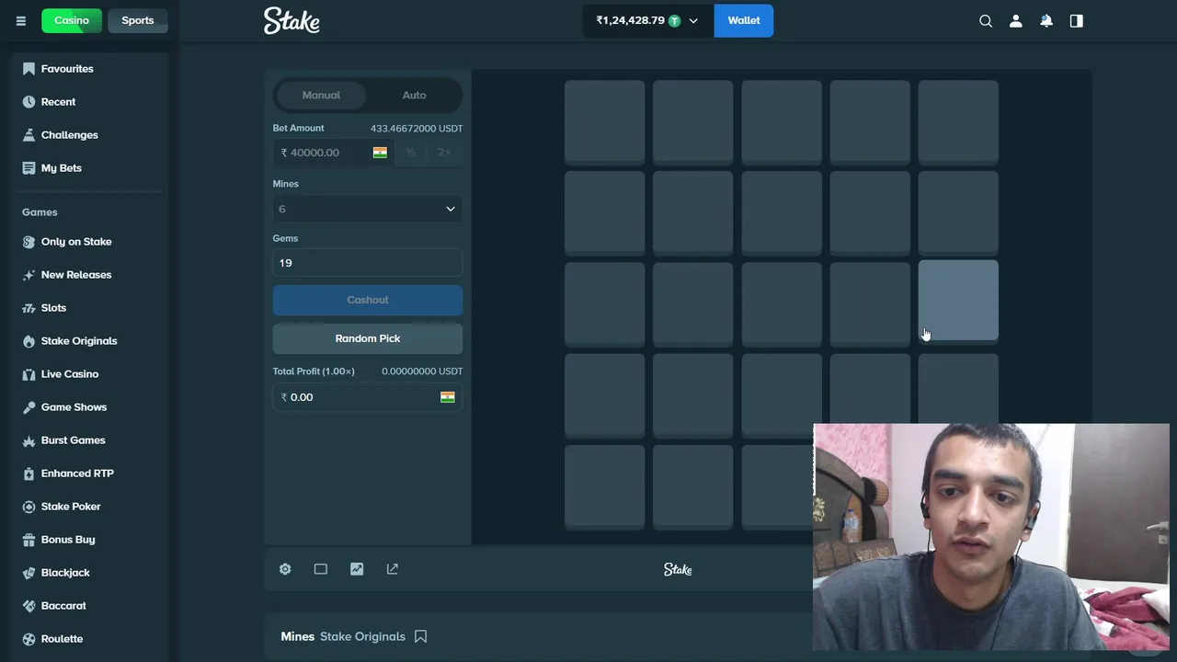The width and height of the screenshot is (1177, 662).
Task: Toggle theatre mode rectangle icon
Action: click(x=321, y=569)
